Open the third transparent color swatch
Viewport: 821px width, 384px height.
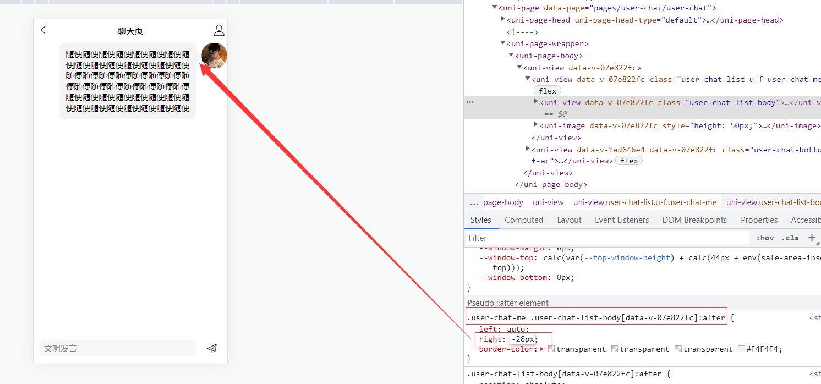678,349
